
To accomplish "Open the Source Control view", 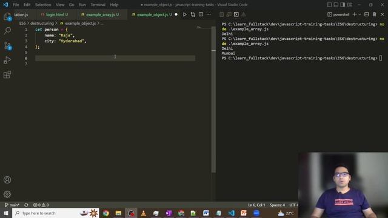I will pyautogui.click(x=7, y=46).
